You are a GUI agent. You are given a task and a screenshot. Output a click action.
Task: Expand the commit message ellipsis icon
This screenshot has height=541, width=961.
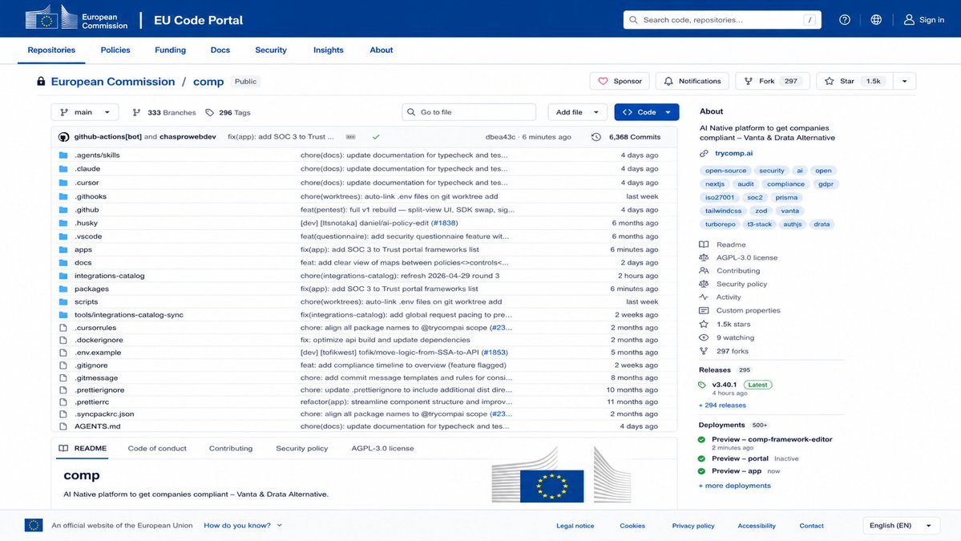pos(350,136)
